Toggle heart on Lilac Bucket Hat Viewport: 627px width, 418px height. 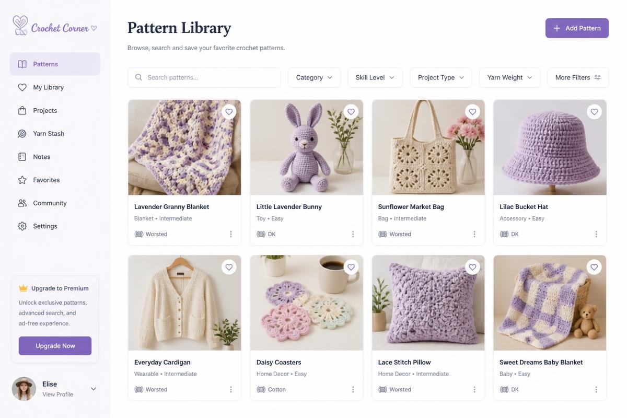pyautogui.click(x=594, y=112)
